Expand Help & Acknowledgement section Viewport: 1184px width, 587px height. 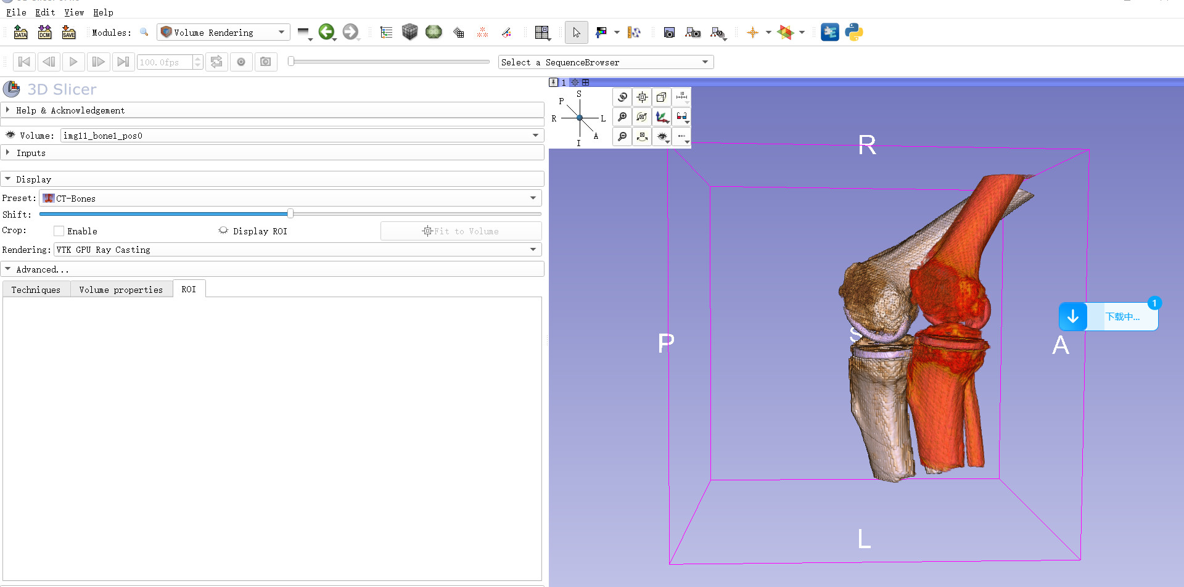click(x=272, y=110)
